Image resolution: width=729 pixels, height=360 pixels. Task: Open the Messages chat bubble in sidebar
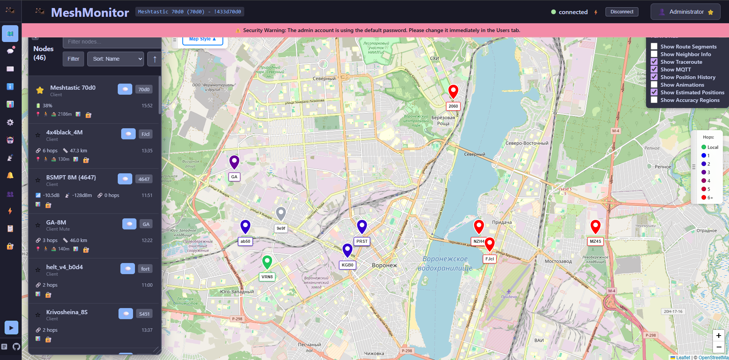tap(10, 51)
